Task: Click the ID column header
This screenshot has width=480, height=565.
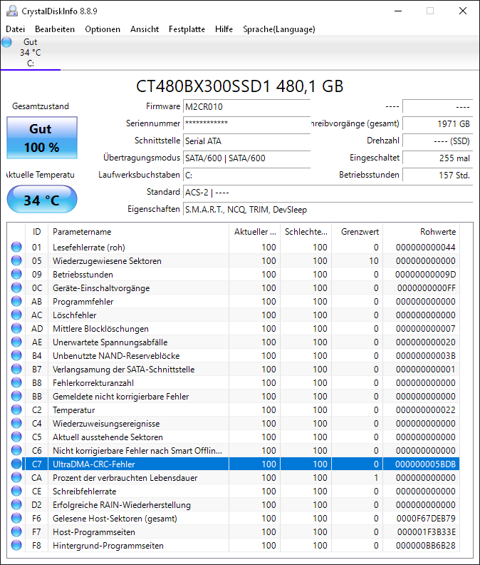Action: (37, 232)
